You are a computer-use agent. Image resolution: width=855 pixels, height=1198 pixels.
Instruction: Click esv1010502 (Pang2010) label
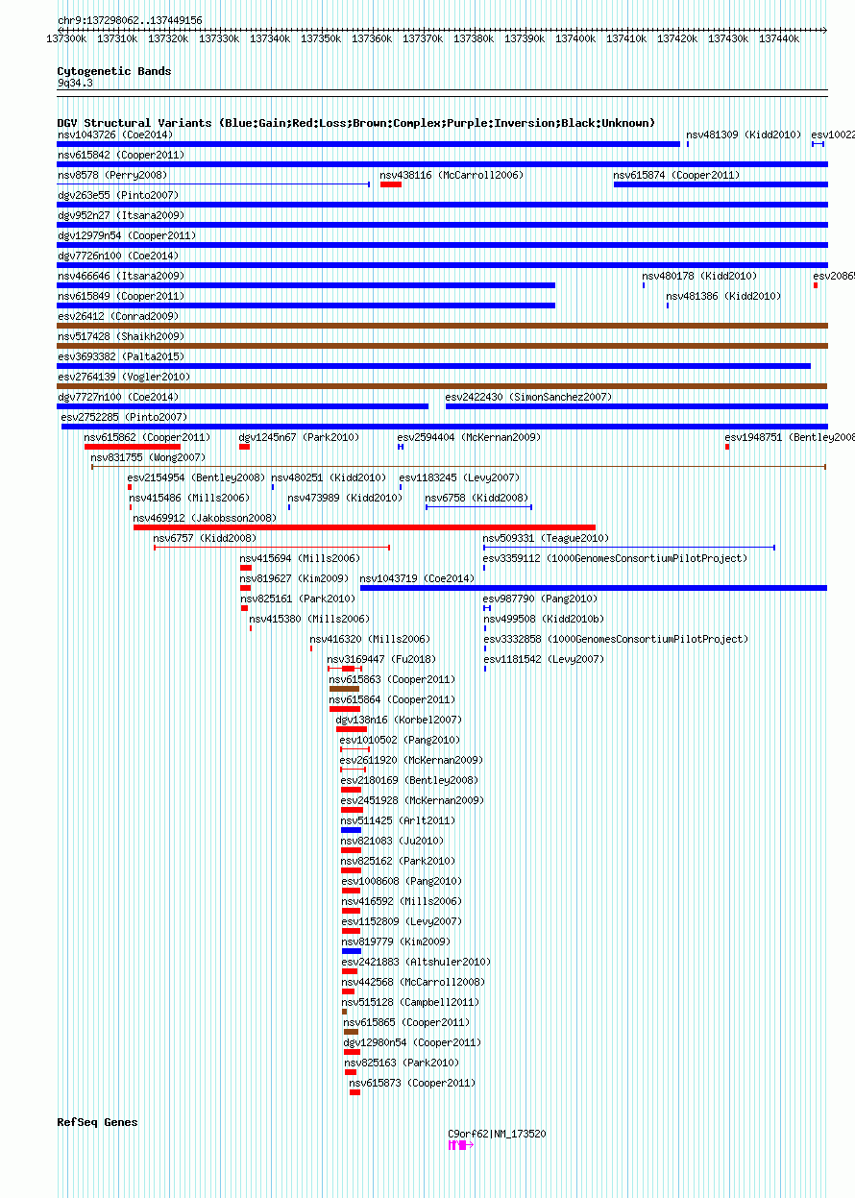400,740
